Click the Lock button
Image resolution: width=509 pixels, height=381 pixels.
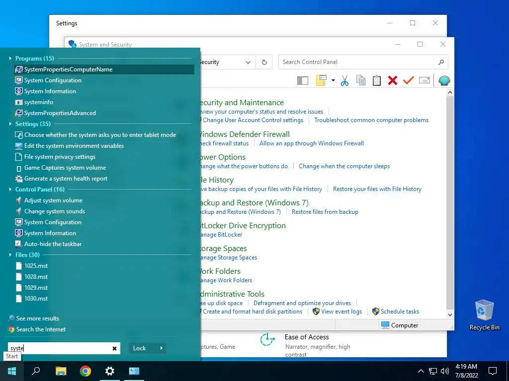(139, 348)
